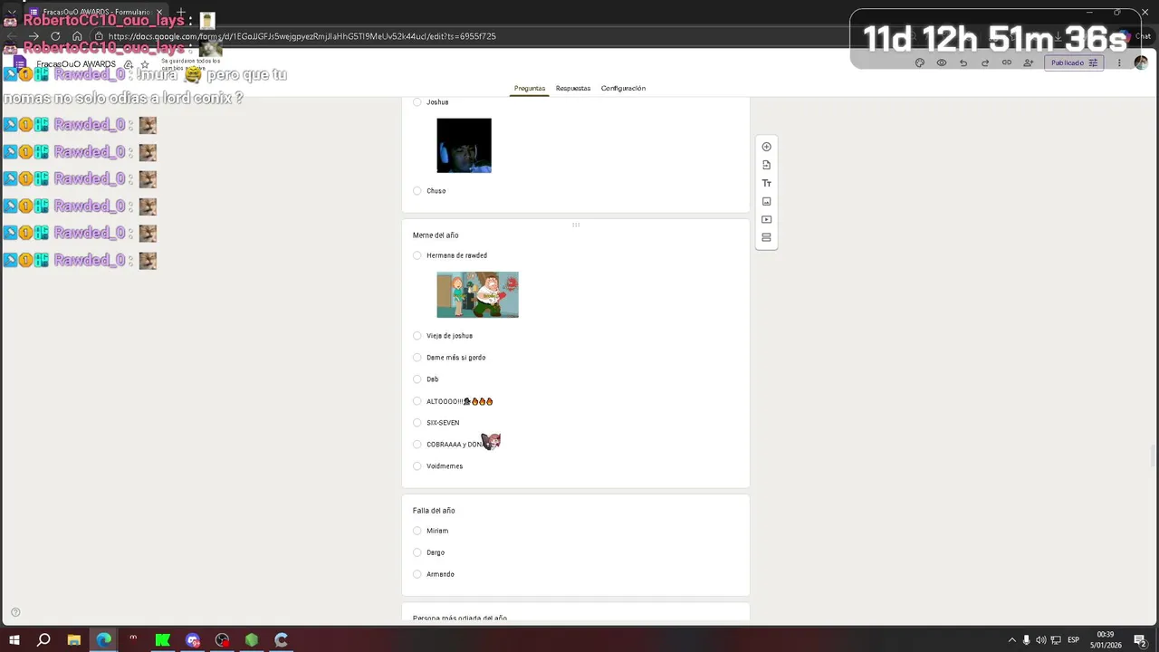
Task: Choose Dame más si gordo option
Action: click(x=417, y=358)
